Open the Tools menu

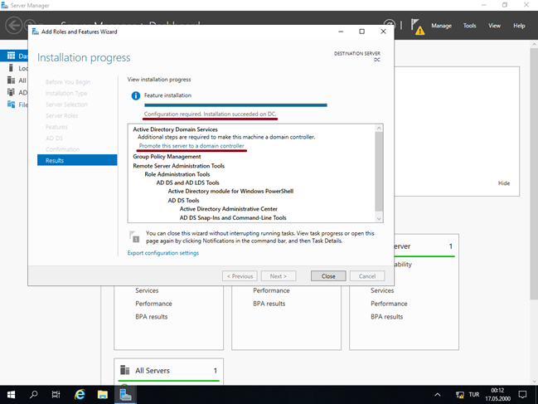coord(469,26)
